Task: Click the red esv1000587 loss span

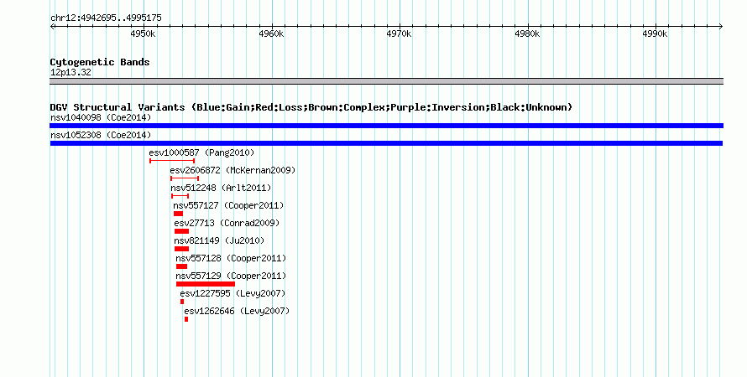Action: [172, 161]
